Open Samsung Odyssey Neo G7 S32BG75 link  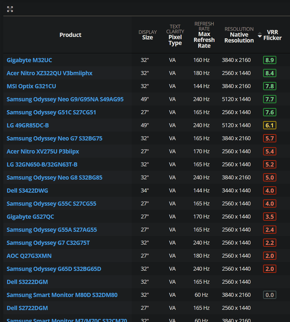click(54, 139)
